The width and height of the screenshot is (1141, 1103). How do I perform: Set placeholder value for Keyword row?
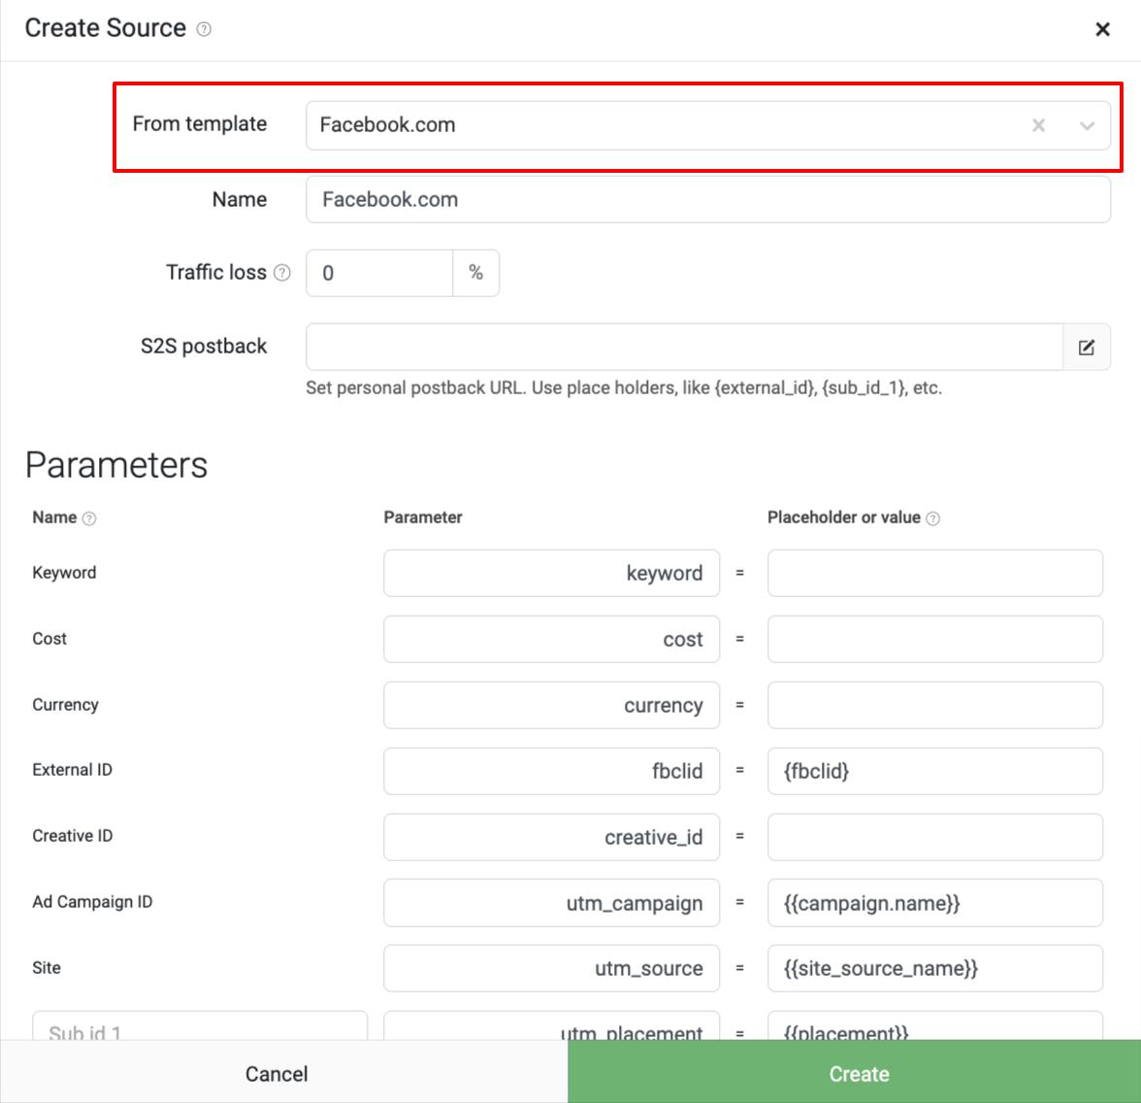coord(935,573)
